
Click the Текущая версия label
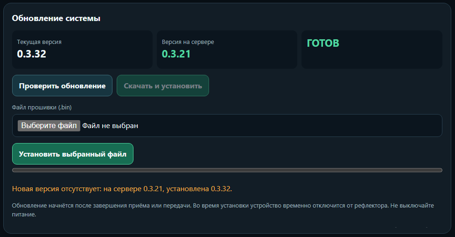point(39,42)
